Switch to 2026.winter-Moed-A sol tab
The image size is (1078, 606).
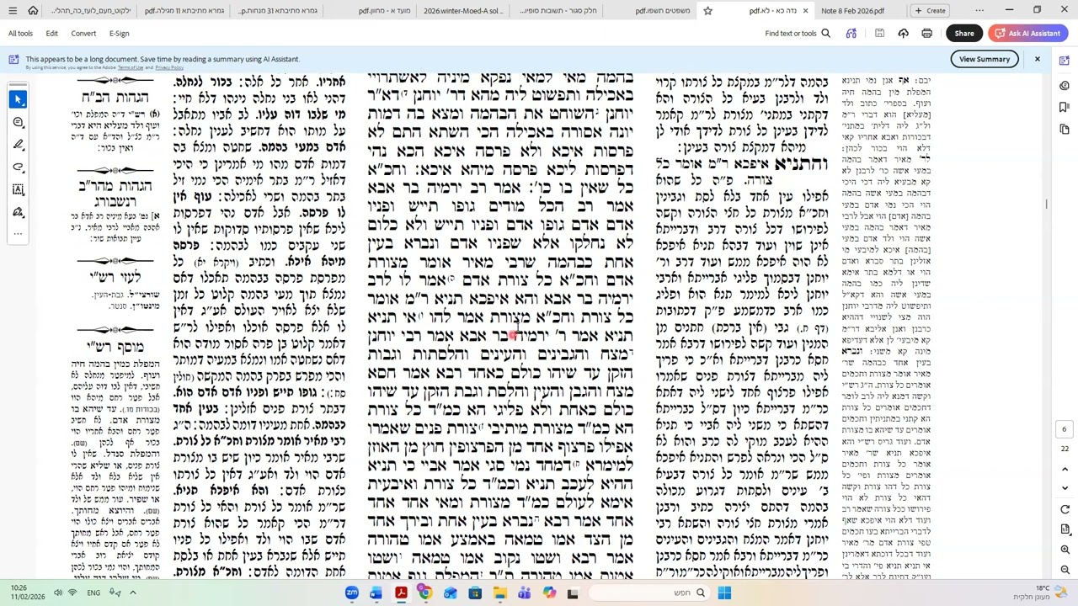(x=462, y=11)
